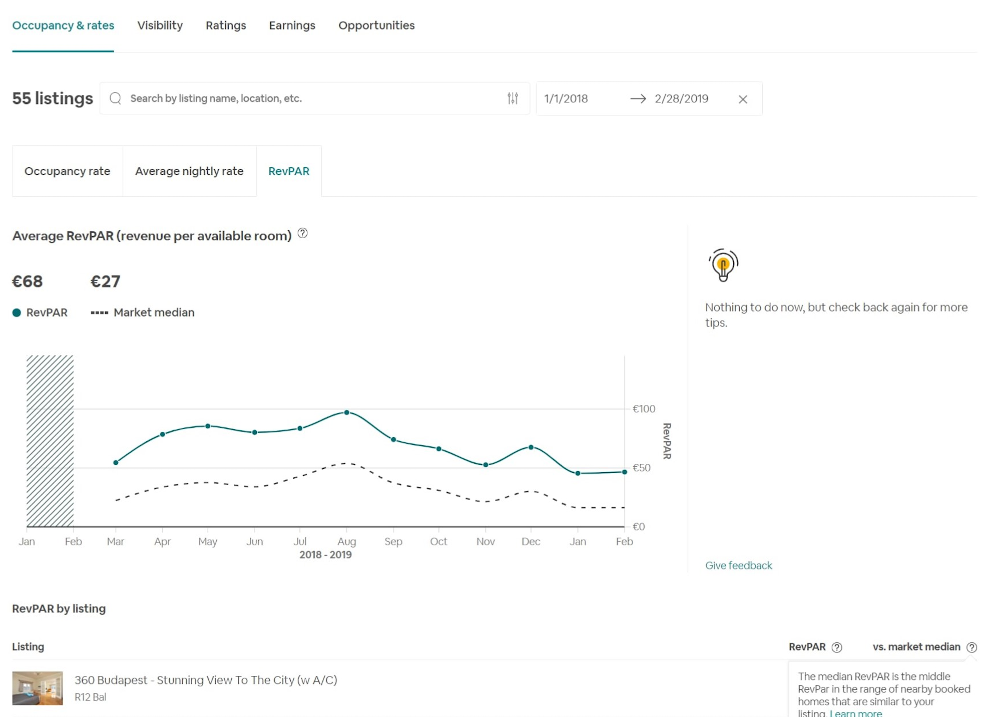Image resolution: width=987 pixels, height=717 pixels.
Task: Select the Occupancy rate sub-tab
Action: point(68,171)
